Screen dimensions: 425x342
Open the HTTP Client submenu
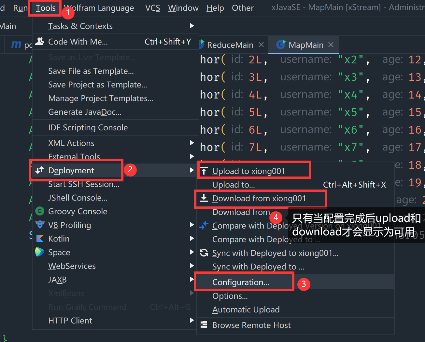point(70,321)
